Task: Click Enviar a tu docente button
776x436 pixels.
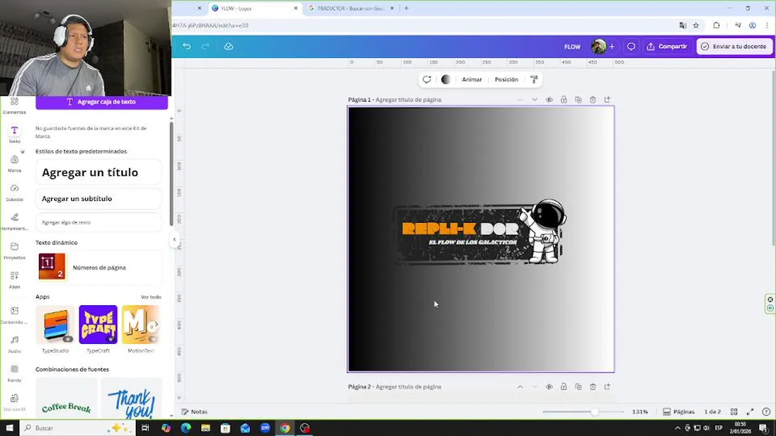Action: 734,47
